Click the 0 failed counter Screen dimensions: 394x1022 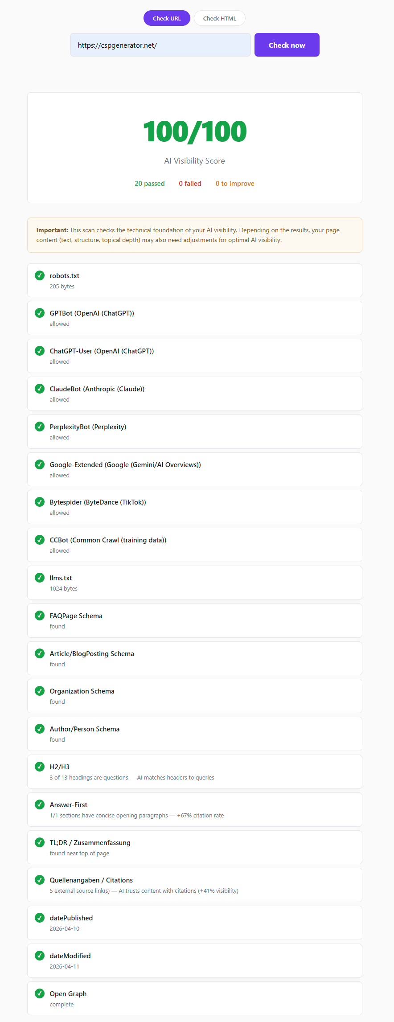coord(190,183)
